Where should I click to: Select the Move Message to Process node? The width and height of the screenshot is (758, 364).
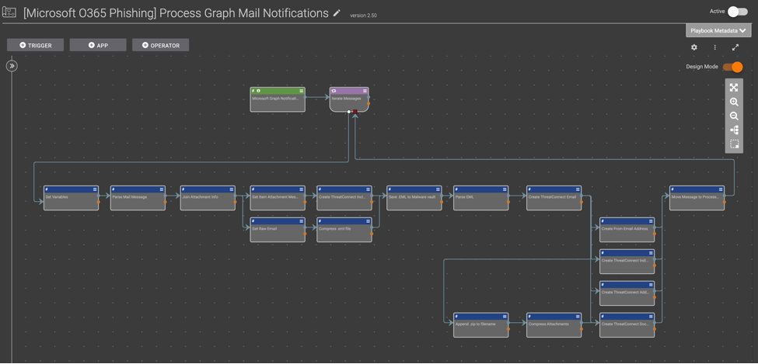point(697,198)
